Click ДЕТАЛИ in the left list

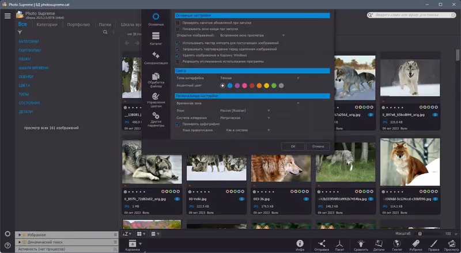coord(25,112)
